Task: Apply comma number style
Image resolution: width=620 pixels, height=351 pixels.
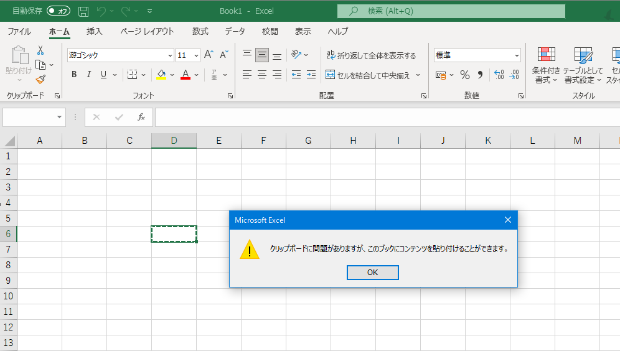Action: point(480,75)
